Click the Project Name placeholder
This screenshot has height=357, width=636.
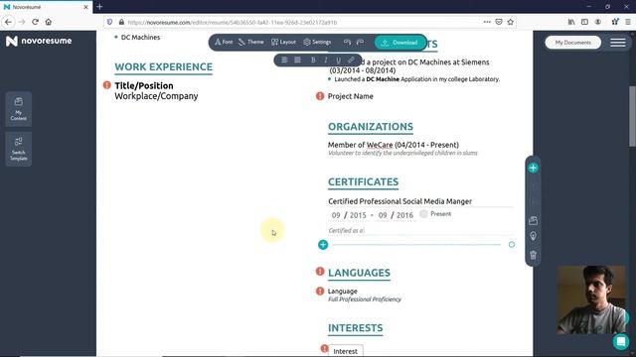pyautogui.click(x=351, y=96)
